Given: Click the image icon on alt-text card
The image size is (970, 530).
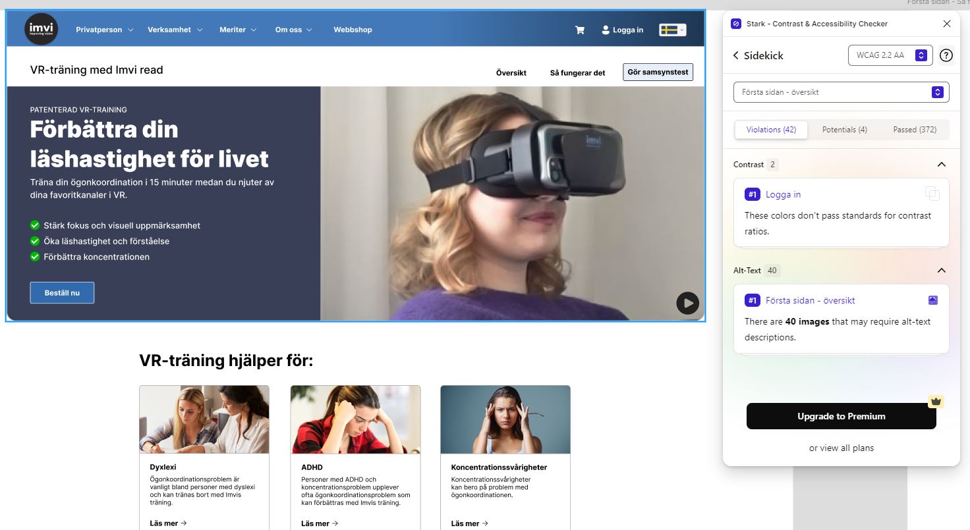Looking at the screenshot, I should click(932, 300).
